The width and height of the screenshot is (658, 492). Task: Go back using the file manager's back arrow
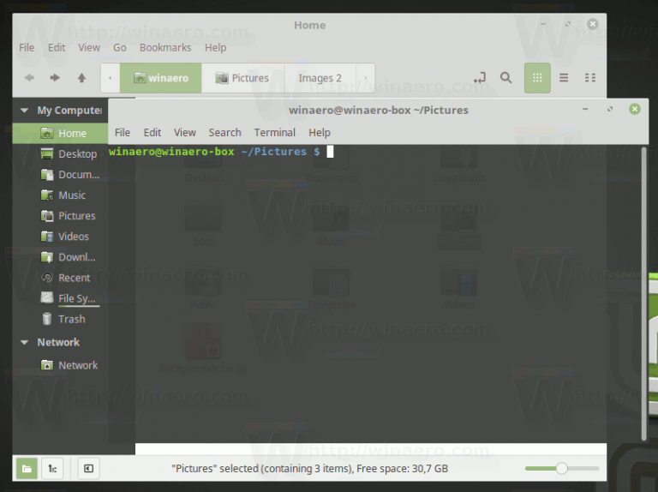tap(29, 78)
